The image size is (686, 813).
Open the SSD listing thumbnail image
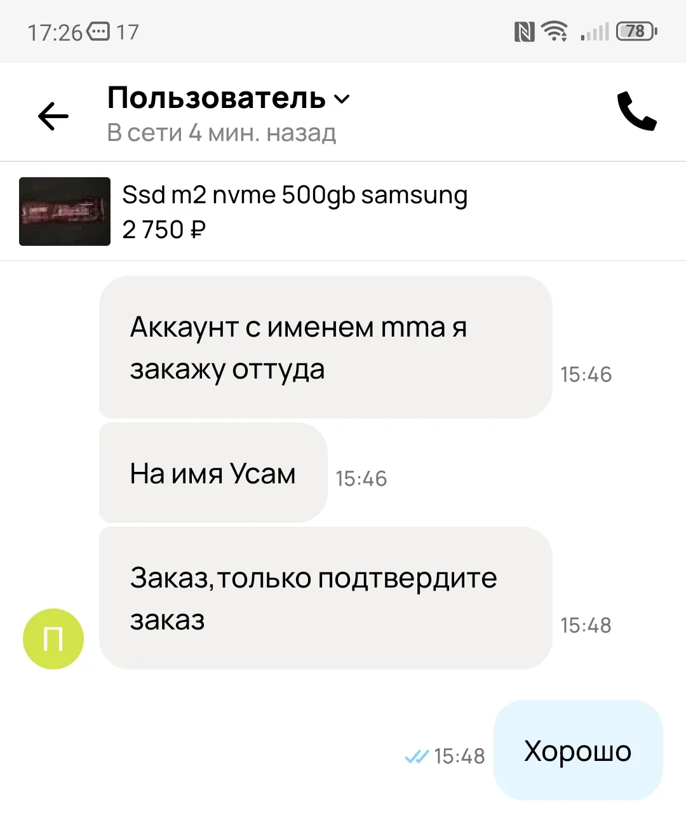click(x=65, y=212)
